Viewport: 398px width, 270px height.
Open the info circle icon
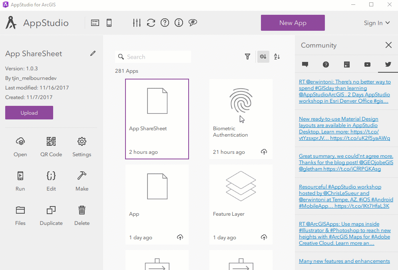[179, 23]
